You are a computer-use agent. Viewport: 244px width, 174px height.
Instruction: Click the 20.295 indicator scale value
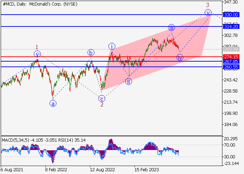pos(231,139)
